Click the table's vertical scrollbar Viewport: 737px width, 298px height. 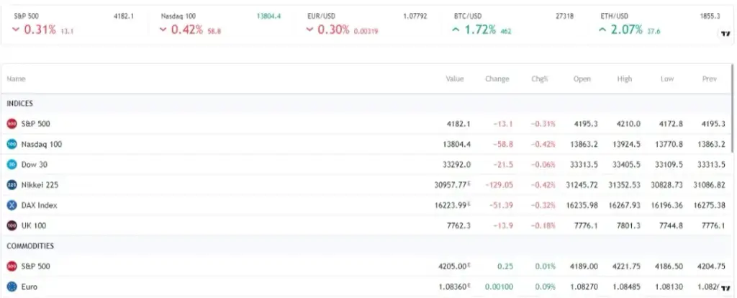click(x=733, y=108)
